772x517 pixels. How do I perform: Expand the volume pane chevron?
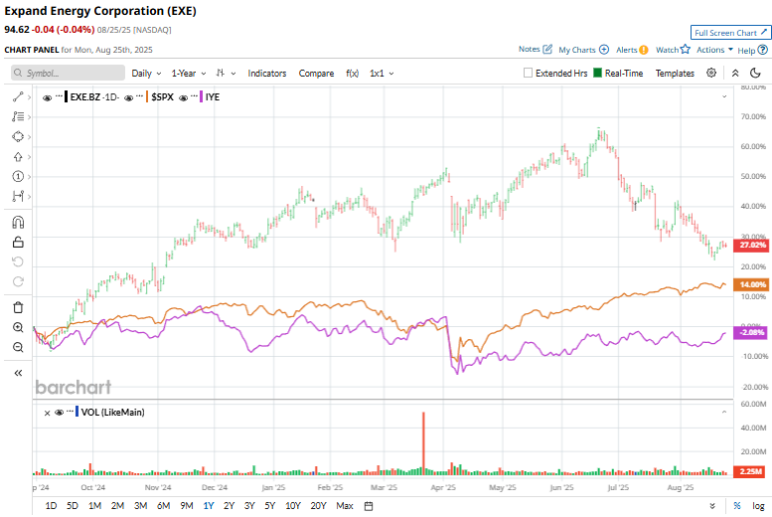[724, 412]
